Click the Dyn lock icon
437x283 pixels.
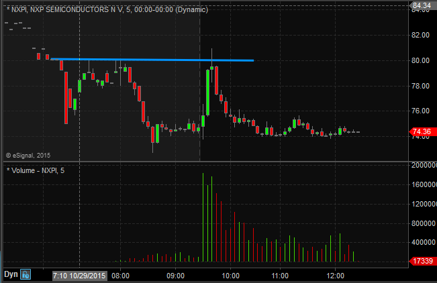coord(26,274)
